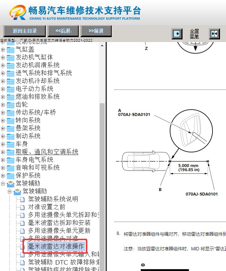Expand the 齿轮 node
The height and width of the screenshot is (271, 226).
(x=3, y=105)
